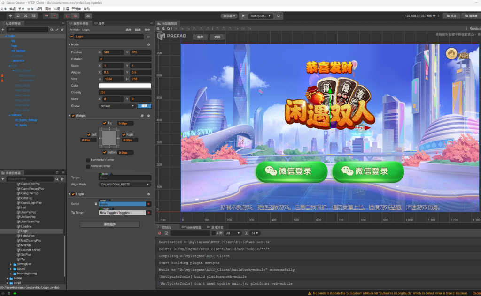Viewport: 481px width, 296px height.
Task: Select bt_logon_debug node in hierarchy
Action: [x=26, y=120]
